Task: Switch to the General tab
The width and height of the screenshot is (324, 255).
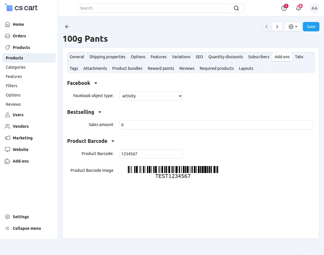Action: [77, 57]
